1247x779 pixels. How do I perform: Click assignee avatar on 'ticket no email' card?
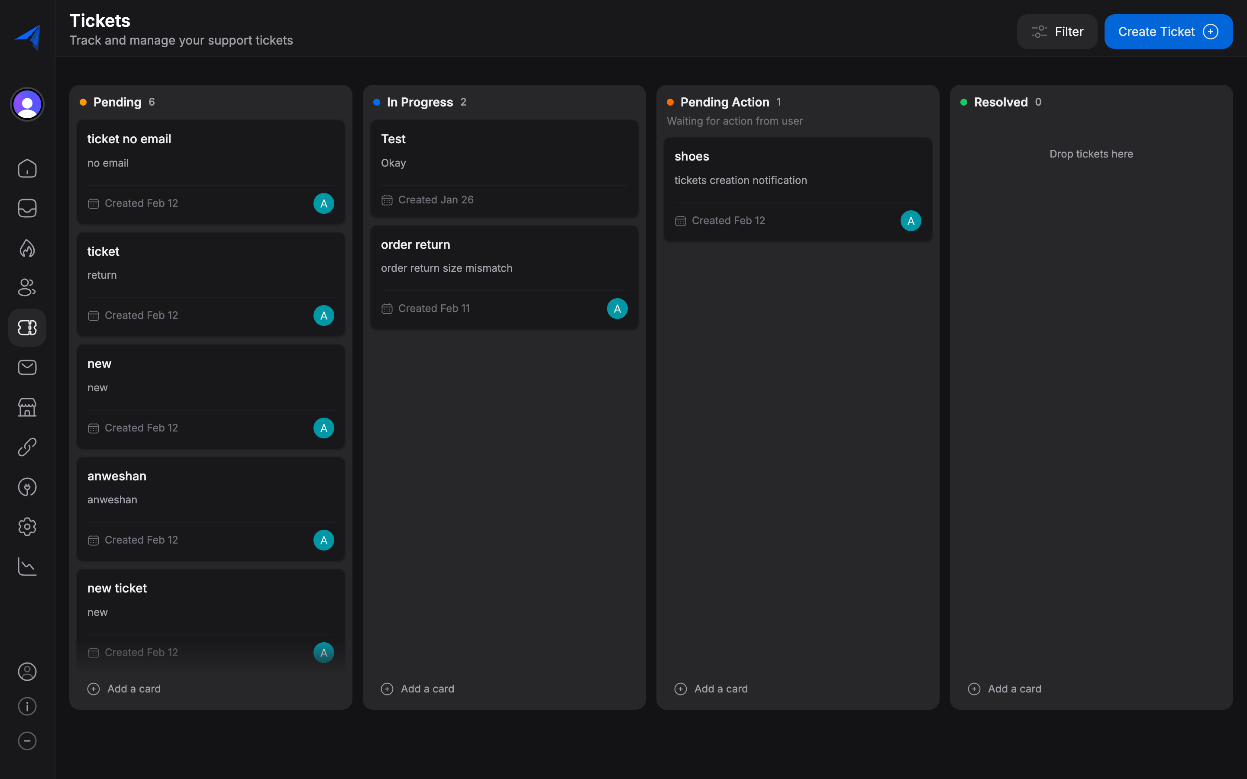pyautogui.click(x=323, y=203)
